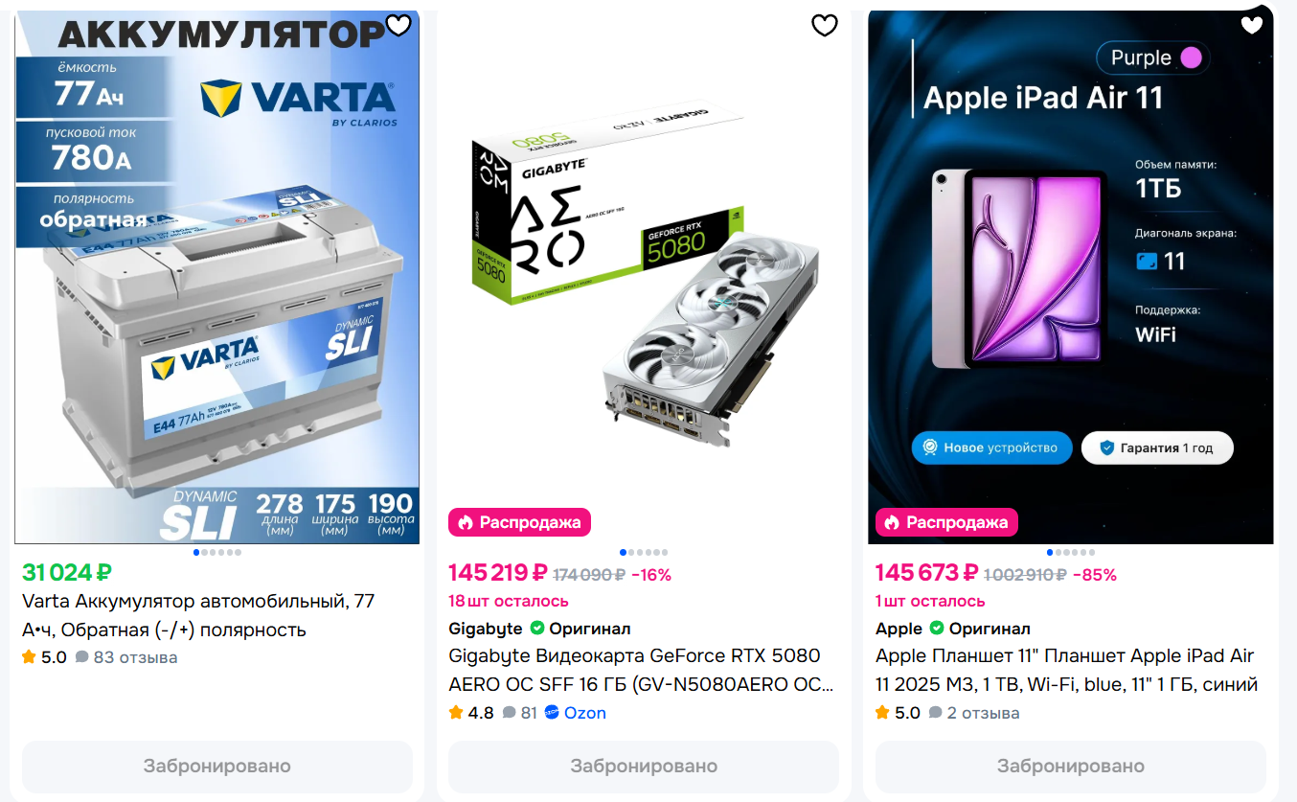This screenshot has width=1297, height=802.
Task: Open the Apple Планшет iPad Air title link
Action: coord(1066,671)
